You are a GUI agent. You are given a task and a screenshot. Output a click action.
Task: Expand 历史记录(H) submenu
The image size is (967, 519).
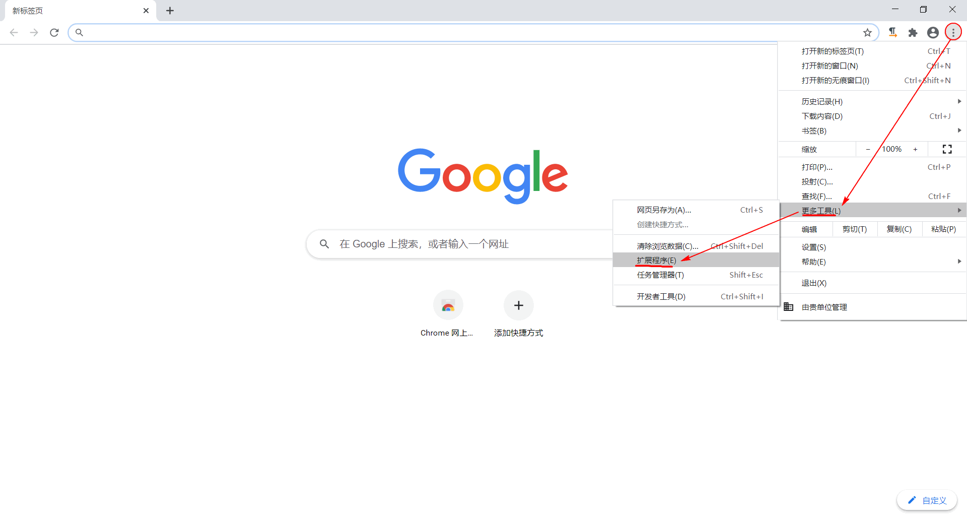coord(873,102)
